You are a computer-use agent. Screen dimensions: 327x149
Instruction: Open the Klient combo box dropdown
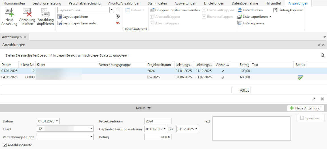pos(91,129)
